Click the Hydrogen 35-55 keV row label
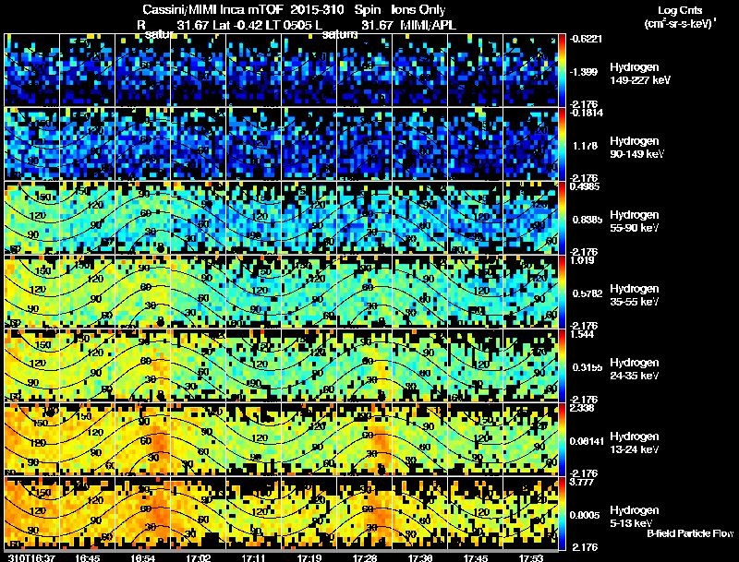 635,295
